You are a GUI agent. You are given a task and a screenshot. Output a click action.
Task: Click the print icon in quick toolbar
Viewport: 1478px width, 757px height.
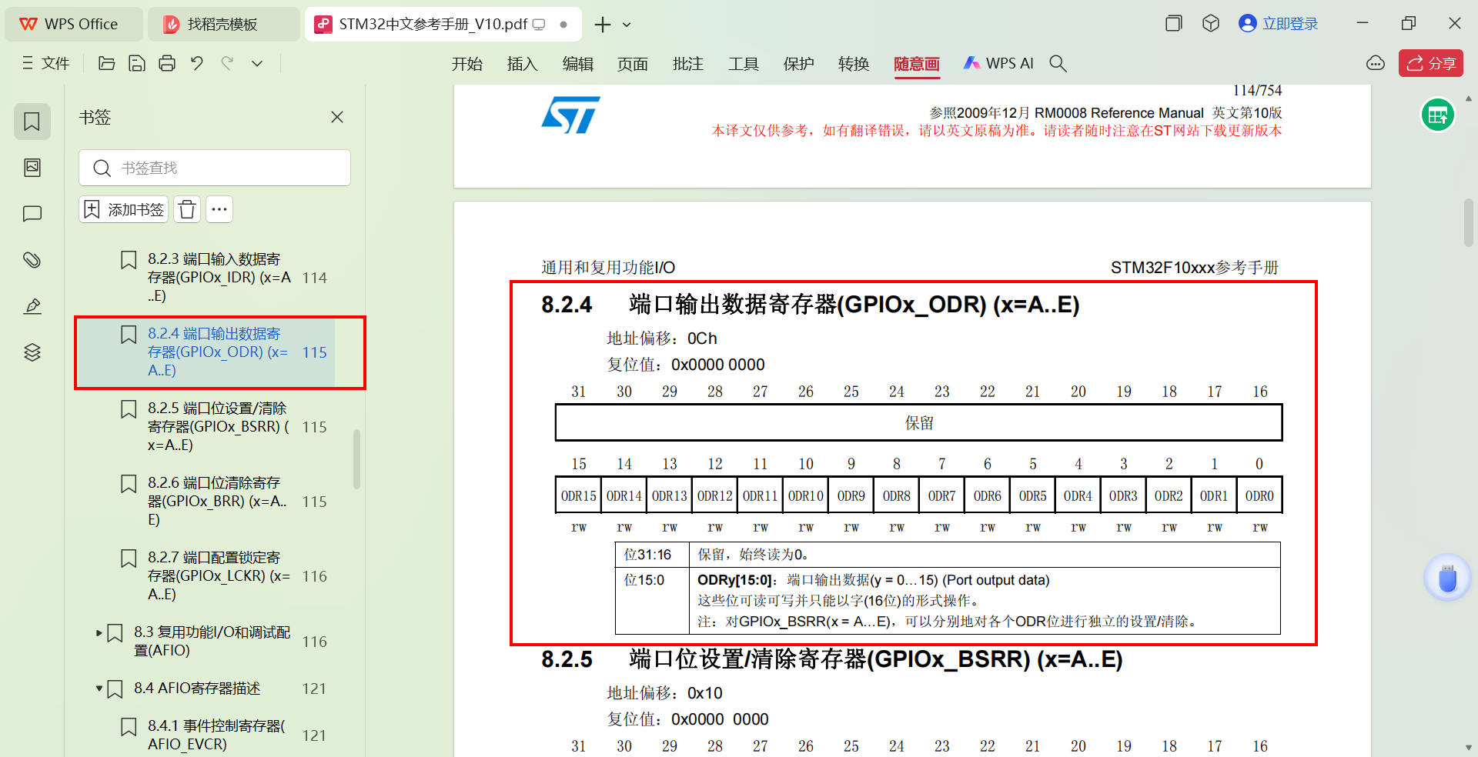[x=167, y=63]
